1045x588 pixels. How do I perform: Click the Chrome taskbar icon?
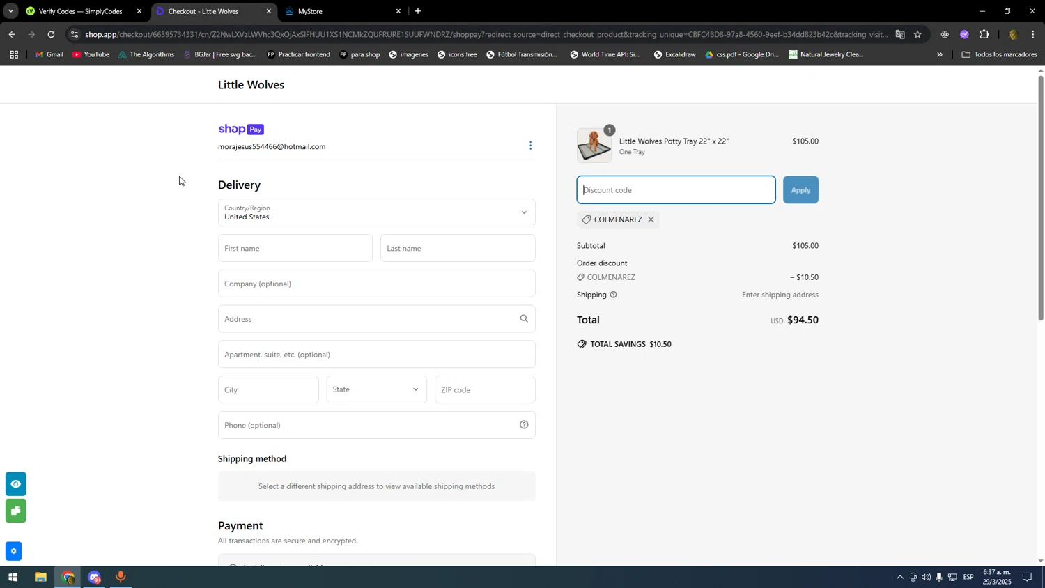68,578
